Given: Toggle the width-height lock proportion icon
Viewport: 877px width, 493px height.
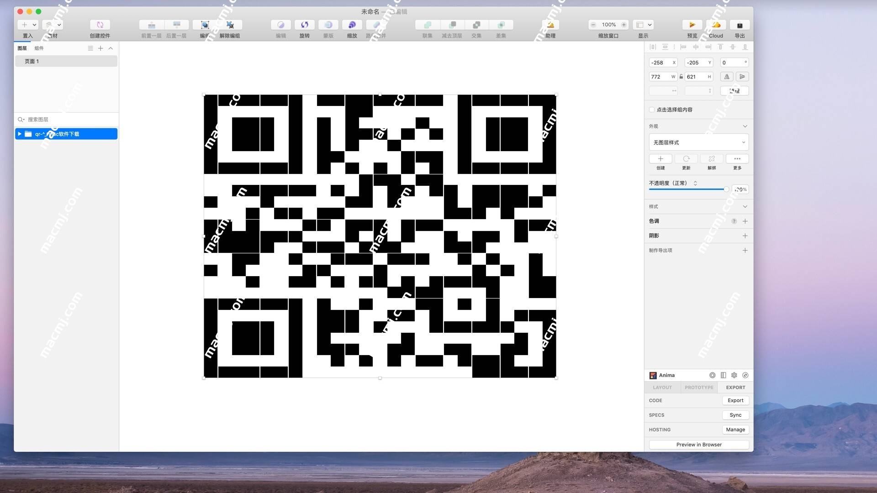Looking at the screenshot, I should pos(681,77).
